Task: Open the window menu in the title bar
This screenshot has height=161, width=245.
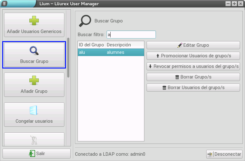Action: click(4, 4)
